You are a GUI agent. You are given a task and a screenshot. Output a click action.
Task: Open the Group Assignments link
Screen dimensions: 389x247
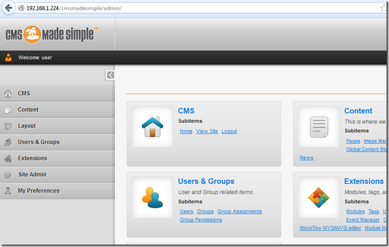[x=239, y=211]
